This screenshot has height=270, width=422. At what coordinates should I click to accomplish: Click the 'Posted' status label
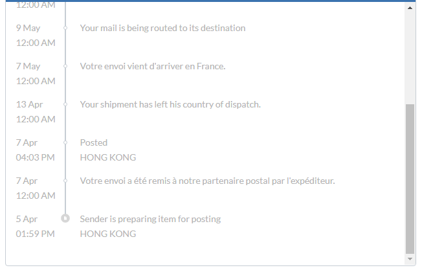[x=94, y=142]
